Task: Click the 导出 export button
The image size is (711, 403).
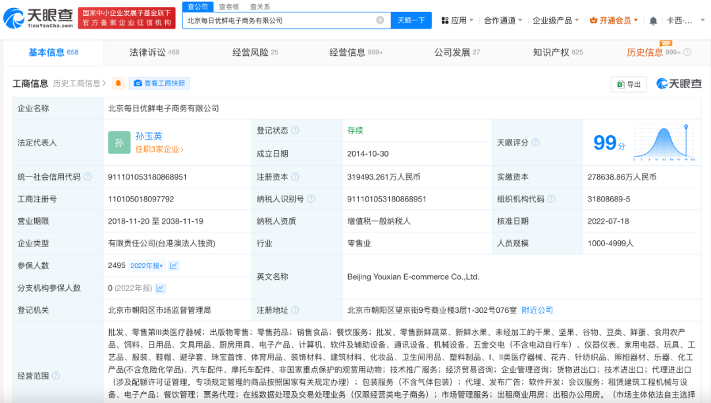Action: 629,84
